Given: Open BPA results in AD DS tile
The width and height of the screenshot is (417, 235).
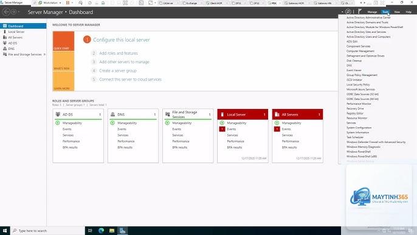Looking at the screenshot, I should [70, 147].
